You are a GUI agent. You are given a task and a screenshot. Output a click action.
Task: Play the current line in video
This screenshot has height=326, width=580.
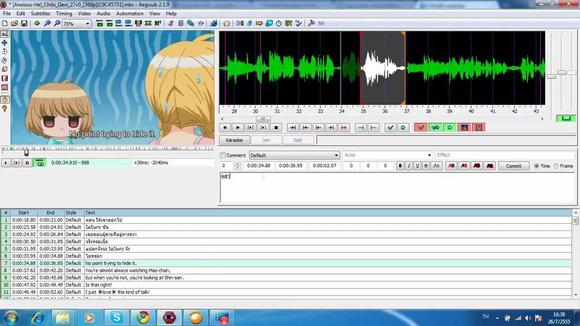coord(16,163)
